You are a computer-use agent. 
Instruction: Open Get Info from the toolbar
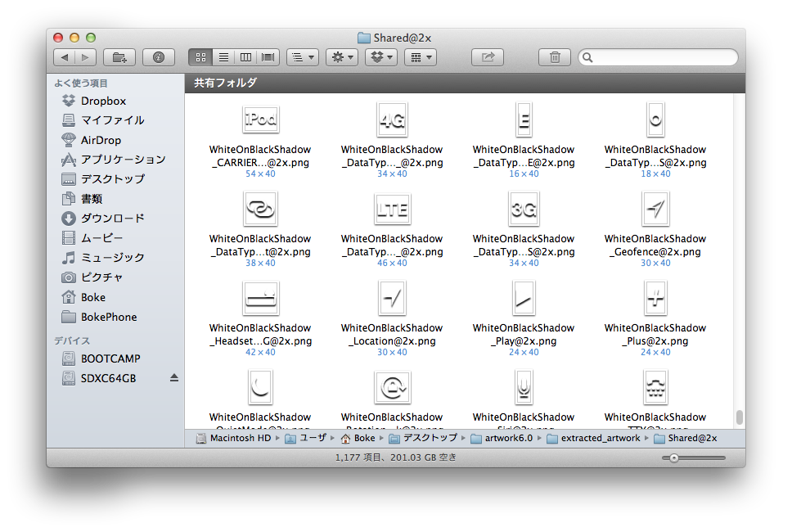pyautogui.click(x=159, y=57)
